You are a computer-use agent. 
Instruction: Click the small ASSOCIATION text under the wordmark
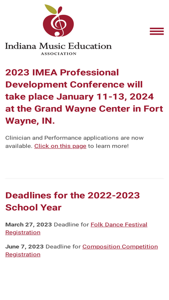point(59,54)
